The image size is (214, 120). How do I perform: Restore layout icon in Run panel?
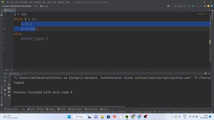(x=5, y=90)
